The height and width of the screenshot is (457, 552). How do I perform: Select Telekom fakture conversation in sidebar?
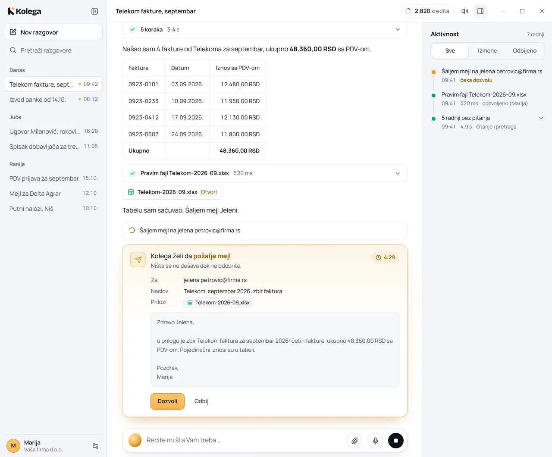click(53, 85)
